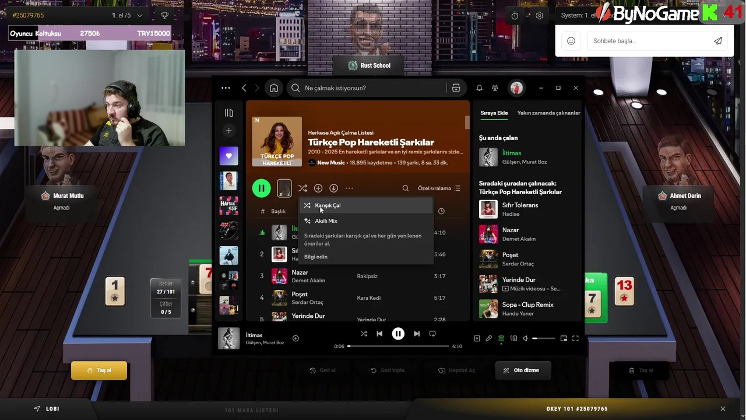Skip to the next track

[x=417, y=334]
